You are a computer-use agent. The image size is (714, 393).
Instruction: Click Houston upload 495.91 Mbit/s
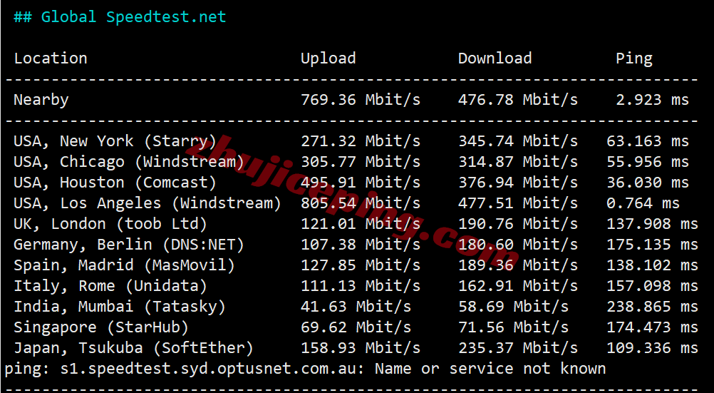pyautogui.click(x=361, y=183)
